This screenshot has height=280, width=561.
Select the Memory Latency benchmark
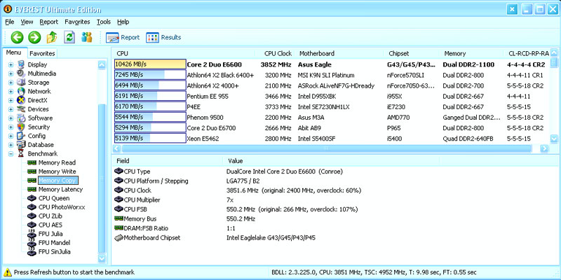60,190
